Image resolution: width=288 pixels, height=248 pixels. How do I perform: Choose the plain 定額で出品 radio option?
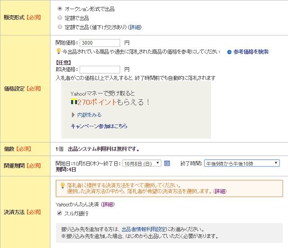click(60, 18)
